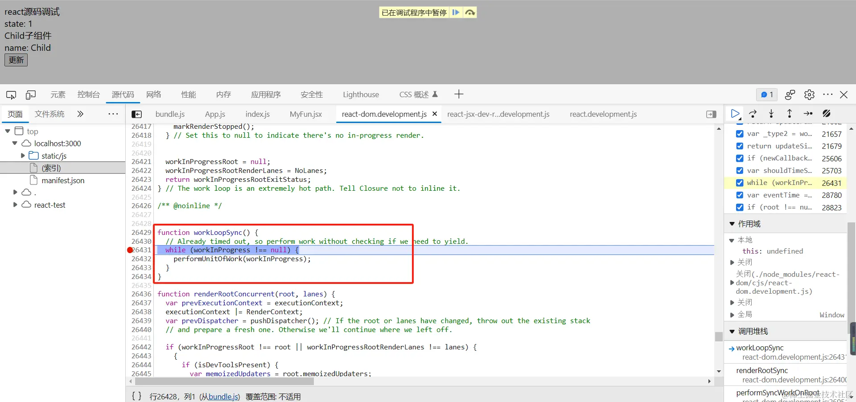
Task: Step out of current function
Action: [790, 114]
